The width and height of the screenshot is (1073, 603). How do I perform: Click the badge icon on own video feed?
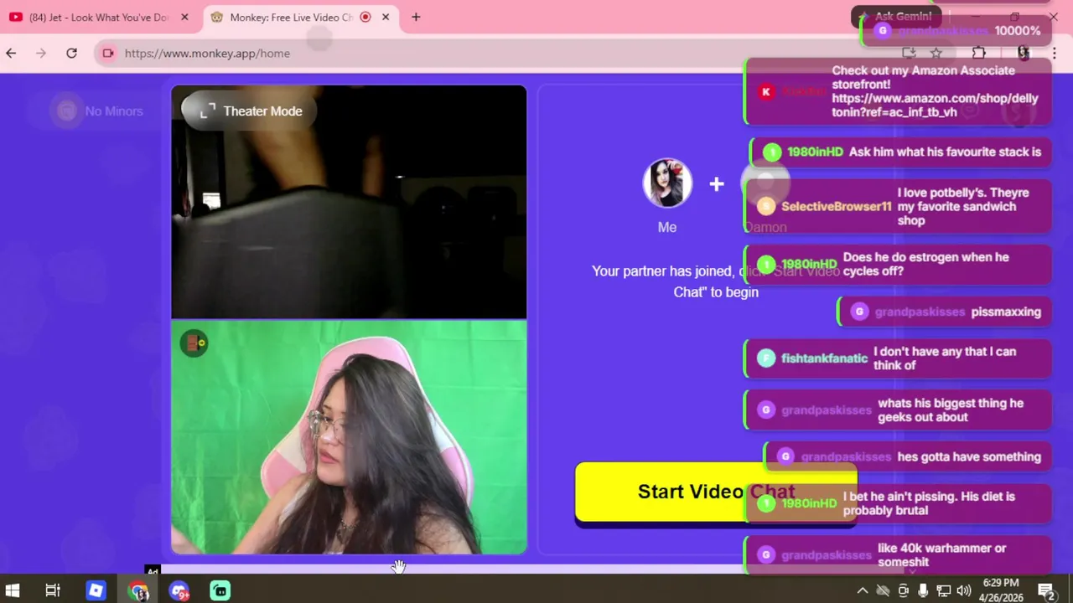194,343
